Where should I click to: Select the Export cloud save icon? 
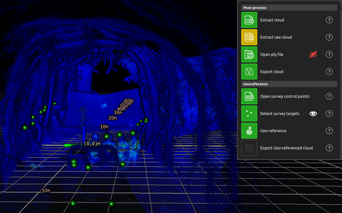[x=249, y=72]
